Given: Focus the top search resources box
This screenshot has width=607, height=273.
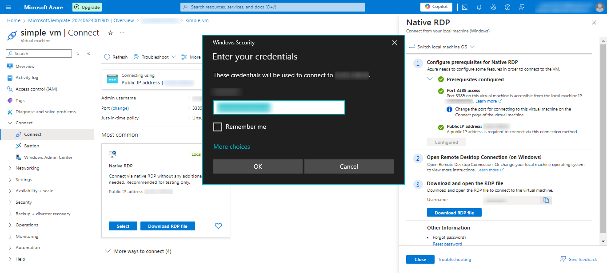Looking at the screenshot, I should 273,7.
